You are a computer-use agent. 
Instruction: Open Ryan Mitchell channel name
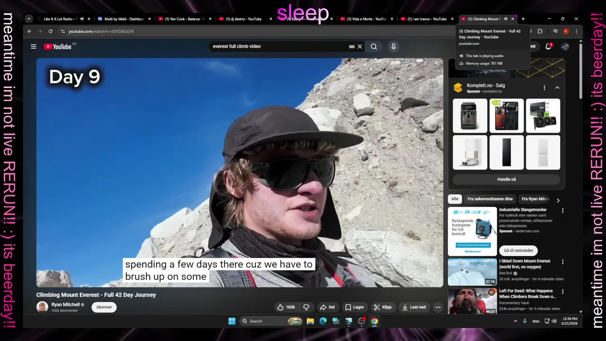pyautogui.click(x=65, y=305)
